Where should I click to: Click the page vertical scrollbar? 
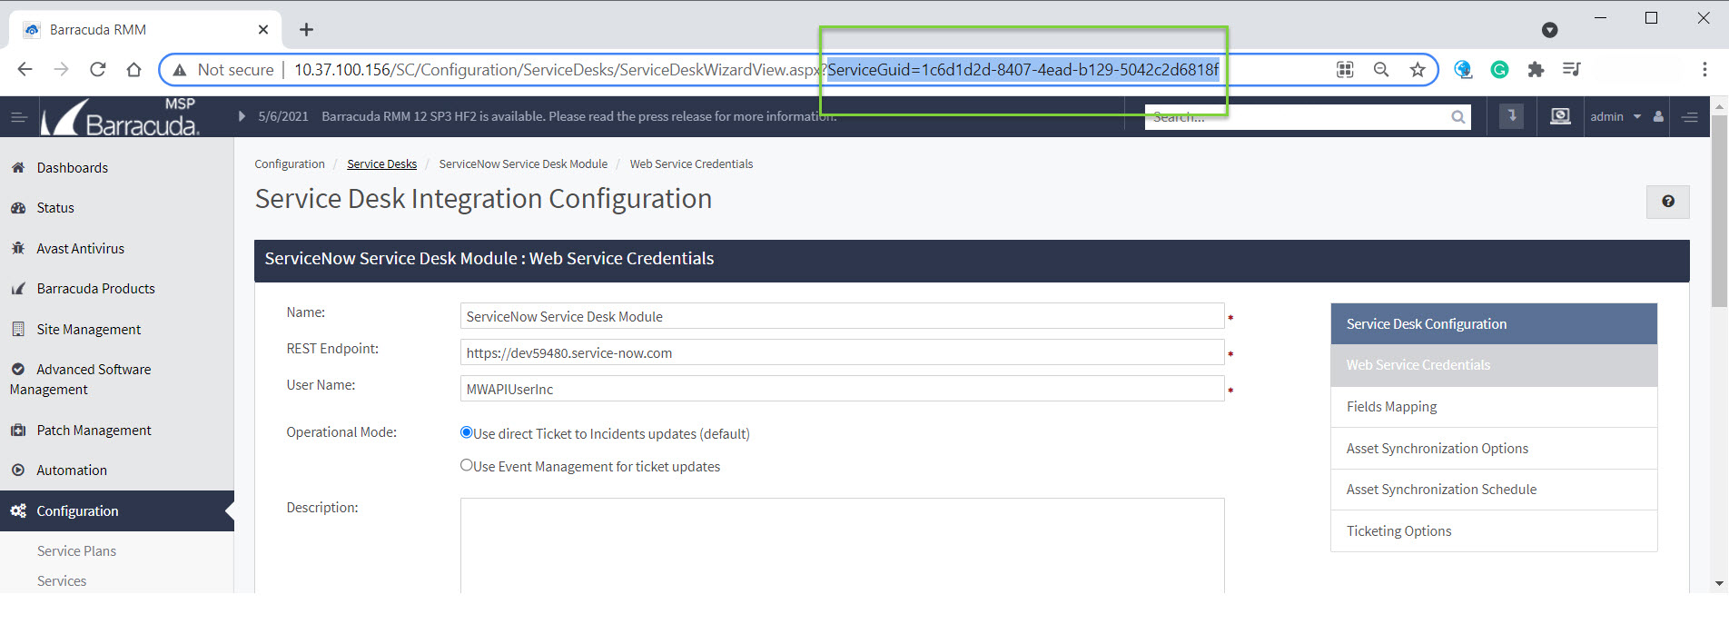click(x=1719, y=218)
